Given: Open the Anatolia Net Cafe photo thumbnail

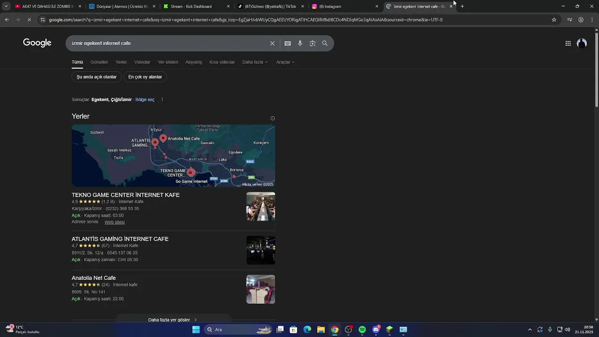Looking at the screenshot, I should (261, 289).
